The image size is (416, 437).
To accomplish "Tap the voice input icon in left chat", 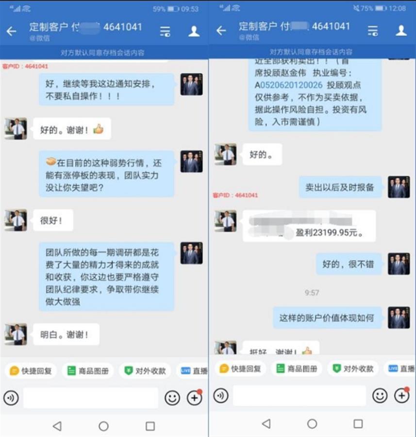I will 11,398.
